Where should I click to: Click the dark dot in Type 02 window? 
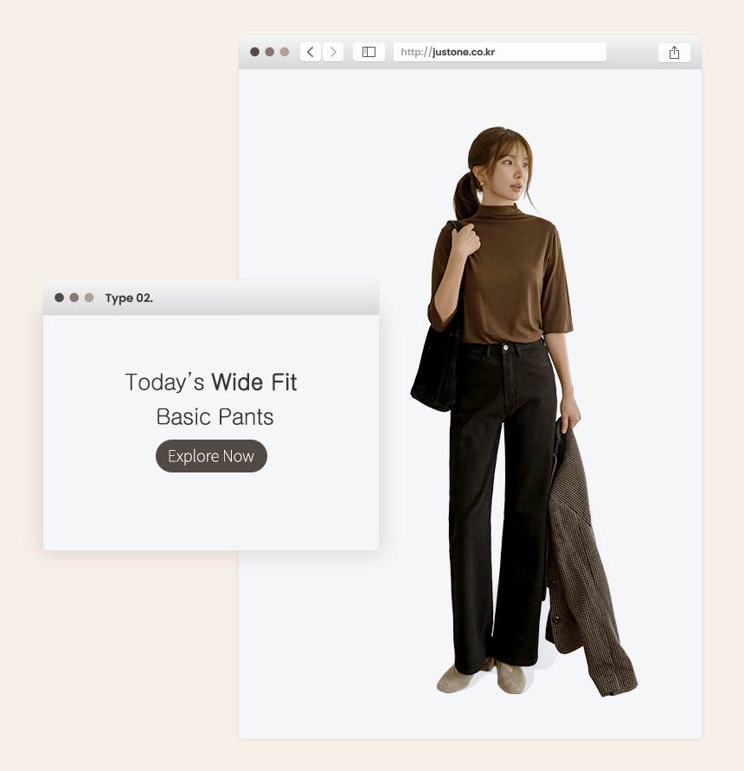point(60,298)
